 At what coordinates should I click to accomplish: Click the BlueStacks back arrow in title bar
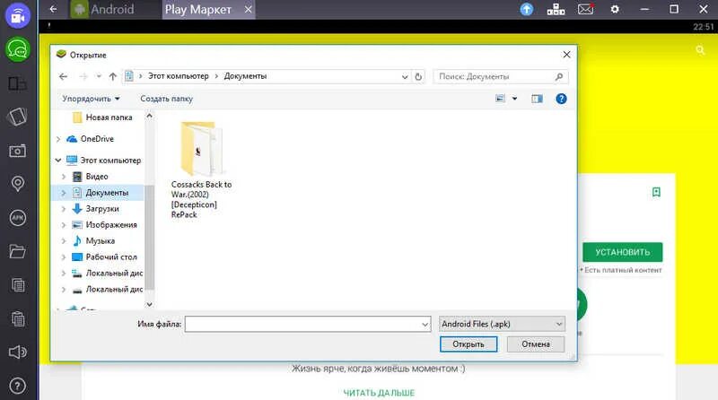53,9
